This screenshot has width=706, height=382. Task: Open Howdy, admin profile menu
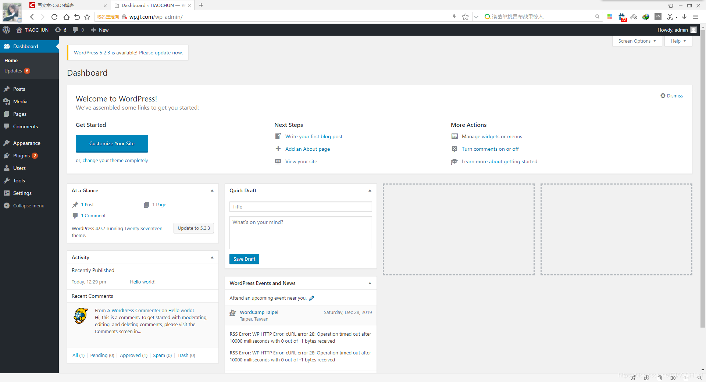tap(677, 30)
